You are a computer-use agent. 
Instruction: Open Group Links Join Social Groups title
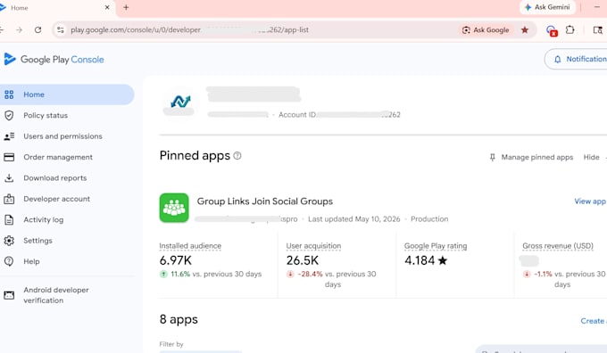(265, 201)
